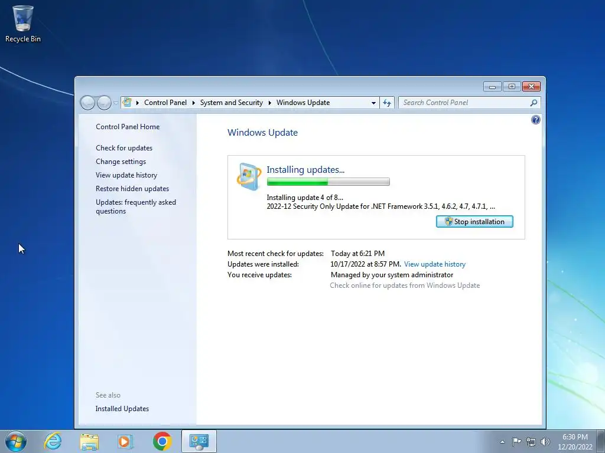Close the Windows Update window
This screenshot has height=453, width=605.
[x=531, y=87]
